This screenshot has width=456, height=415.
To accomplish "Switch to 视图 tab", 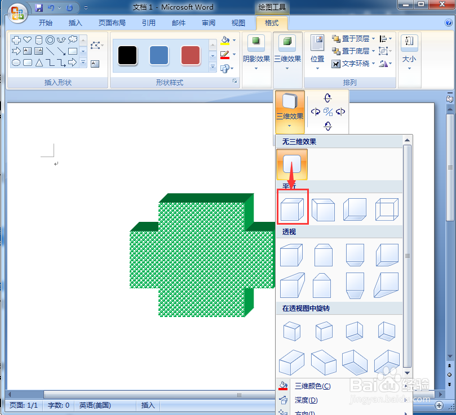I will click(238, 23).
